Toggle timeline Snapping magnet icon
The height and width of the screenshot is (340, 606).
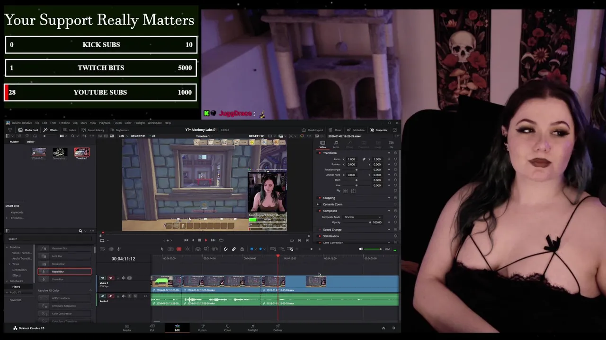coord(225,249)
